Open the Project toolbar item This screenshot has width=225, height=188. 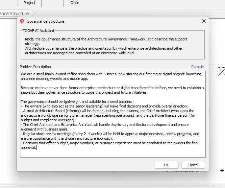click(x=29, y=3)
